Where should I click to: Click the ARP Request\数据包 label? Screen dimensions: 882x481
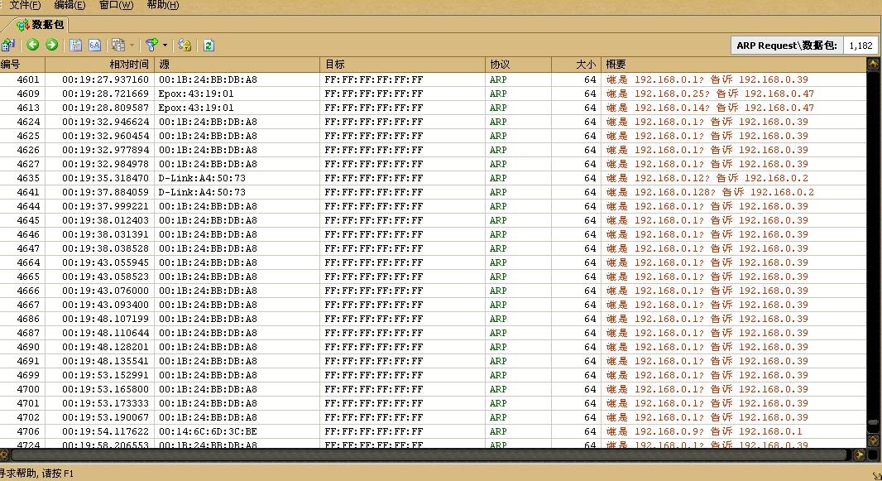tap(786, 46)
